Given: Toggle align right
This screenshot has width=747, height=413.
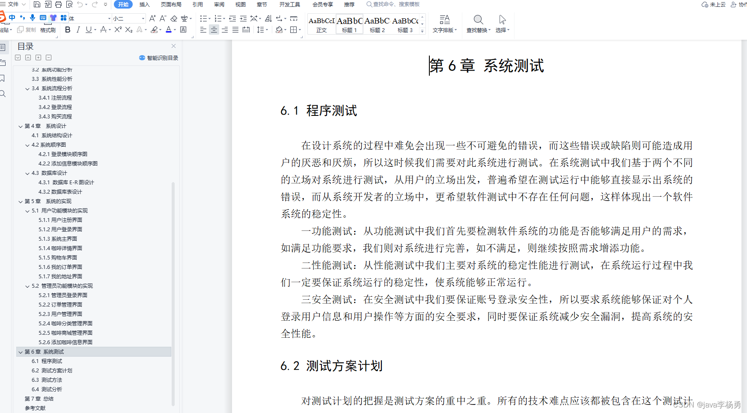Looking at the screenshot, I should [x=225, y=29].
